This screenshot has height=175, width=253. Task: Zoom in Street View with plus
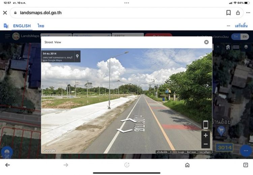(205, 135)
